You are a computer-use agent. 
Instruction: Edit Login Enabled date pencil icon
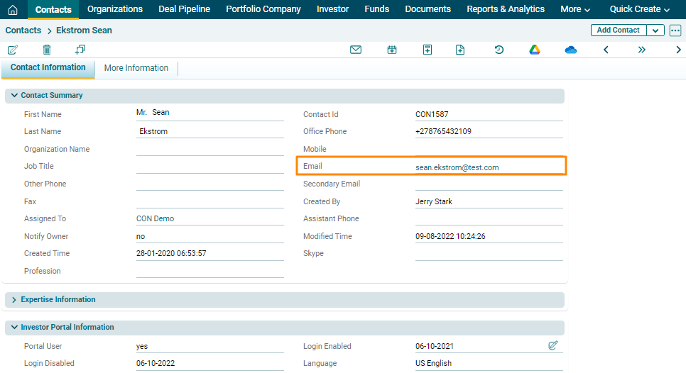pyautogui.click(x=553, y=345)
